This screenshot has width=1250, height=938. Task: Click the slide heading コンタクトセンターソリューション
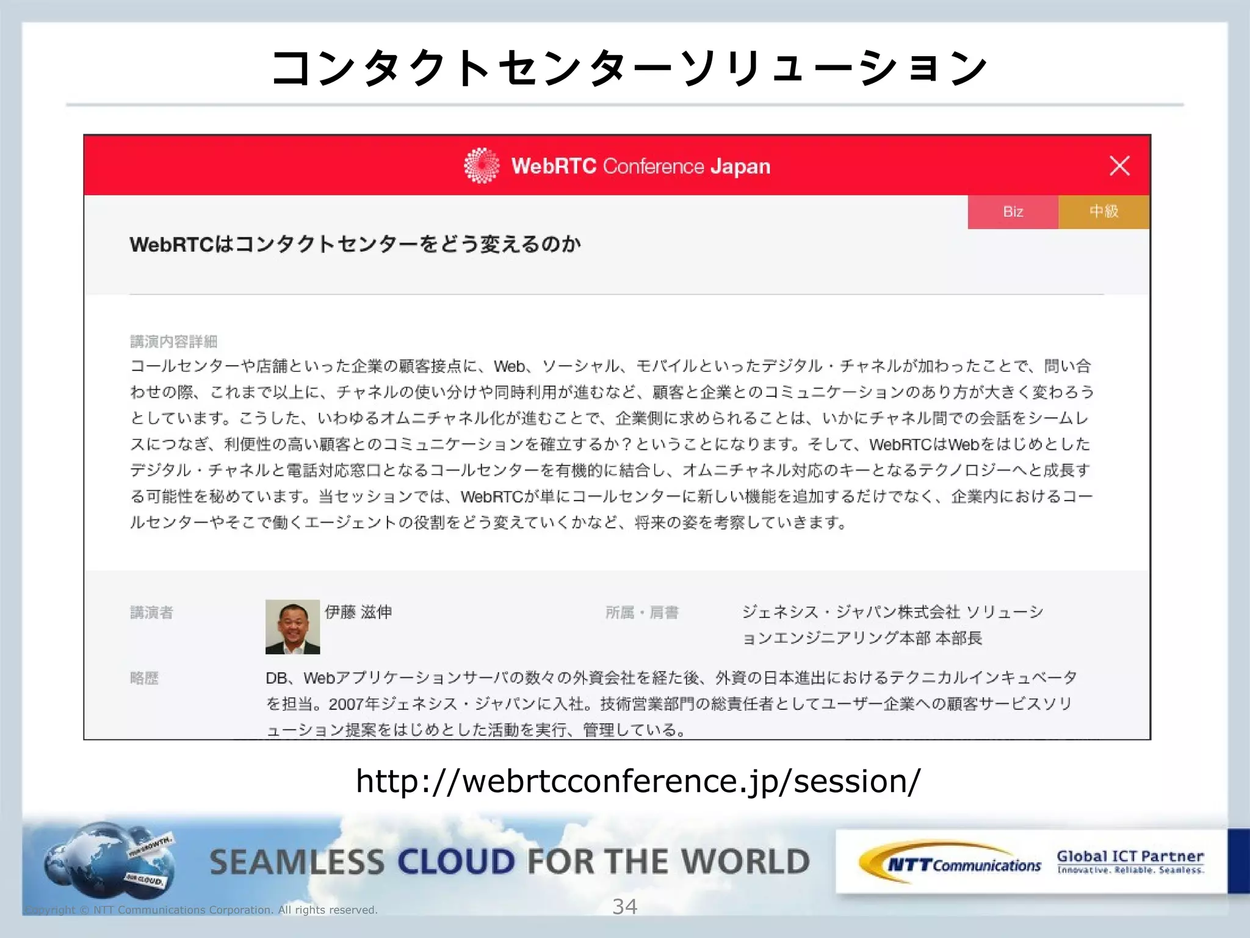pos(629,67)
